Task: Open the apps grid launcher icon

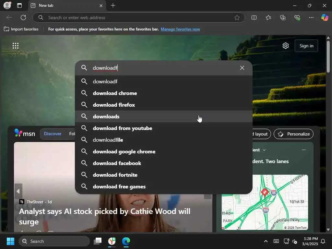Action: [x=16, y=45]
